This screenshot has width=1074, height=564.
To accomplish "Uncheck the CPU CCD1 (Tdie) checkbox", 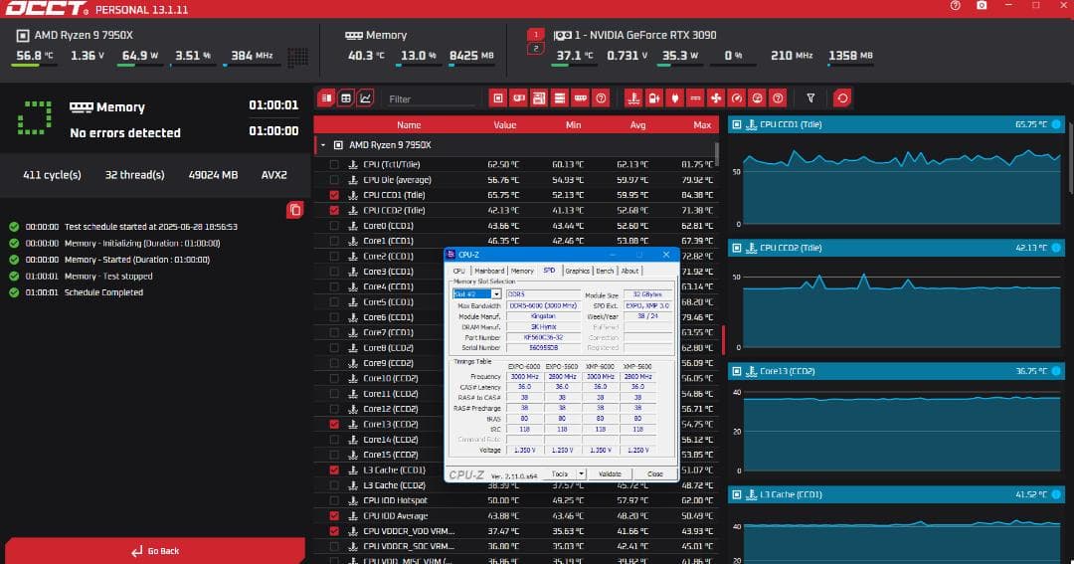I will 333,195.
